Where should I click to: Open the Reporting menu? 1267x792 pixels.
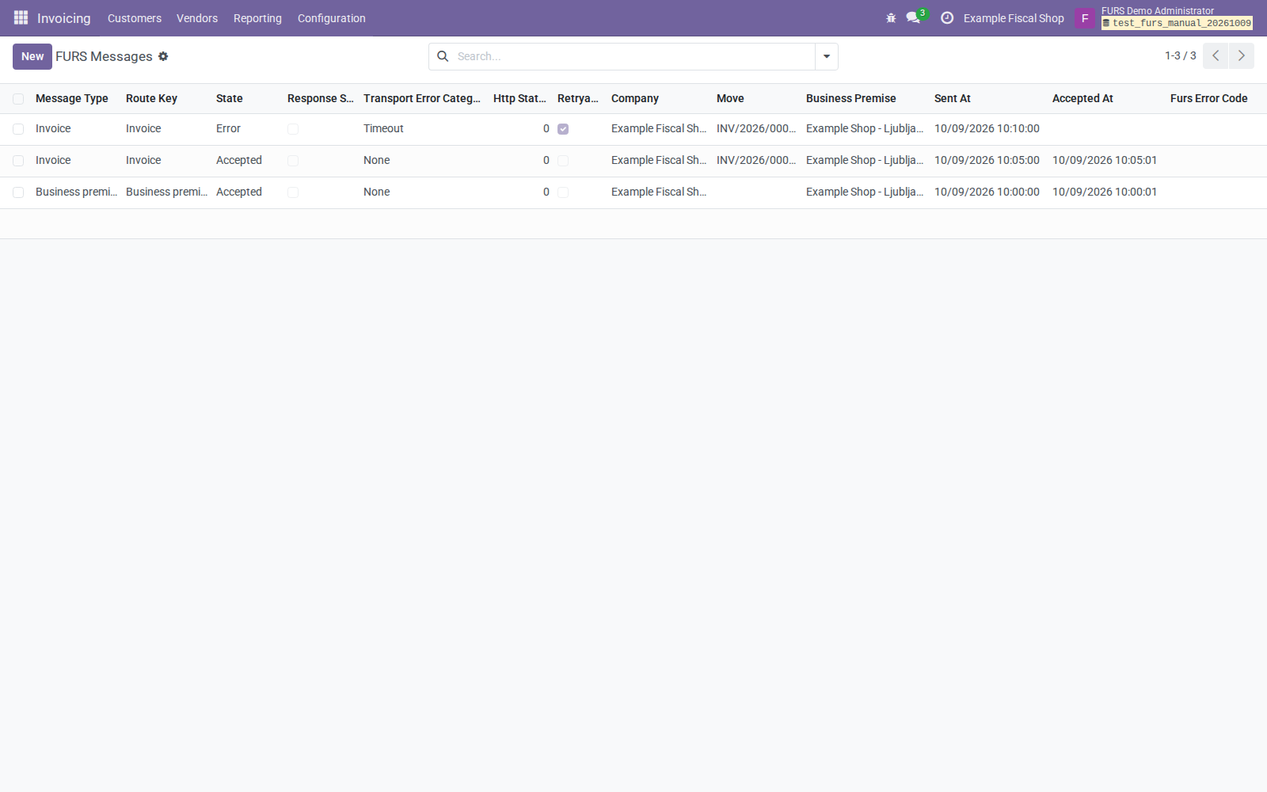(257, 18)
